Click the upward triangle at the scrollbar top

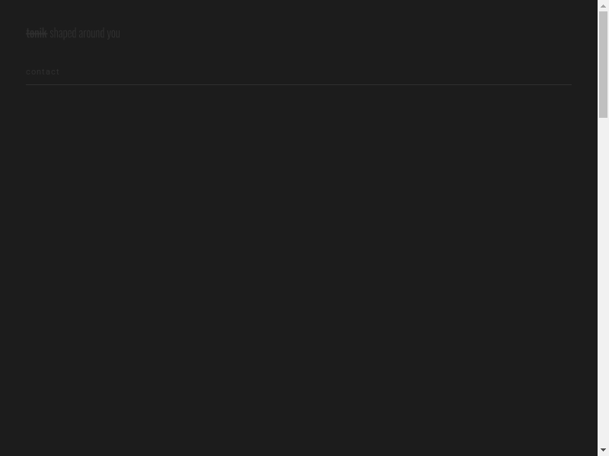pos(603,6)
